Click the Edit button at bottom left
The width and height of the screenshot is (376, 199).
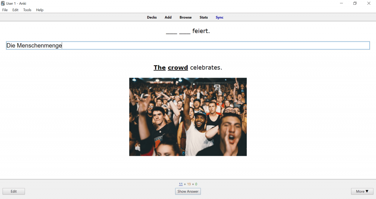[x=14, y=191]
